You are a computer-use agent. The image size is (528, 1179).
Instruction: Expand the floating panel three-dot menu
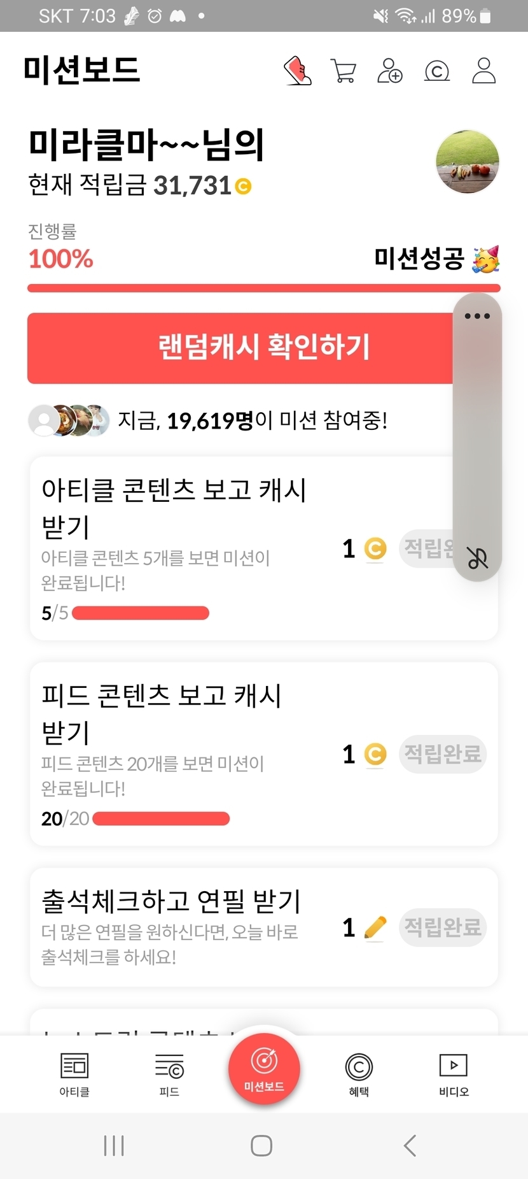[477, 316]
